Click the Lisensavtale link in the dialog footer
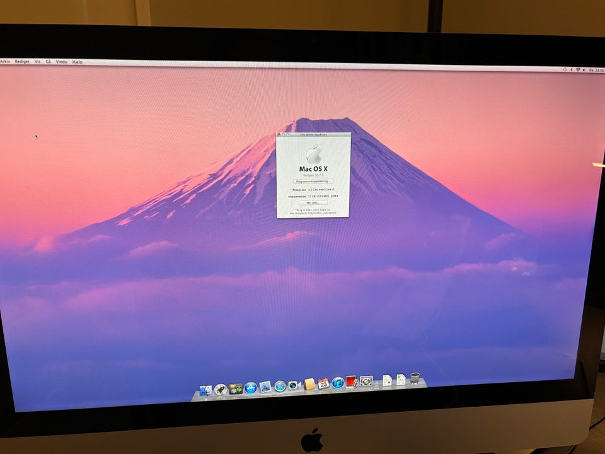 pyautogui.click(x=329, y=212)
